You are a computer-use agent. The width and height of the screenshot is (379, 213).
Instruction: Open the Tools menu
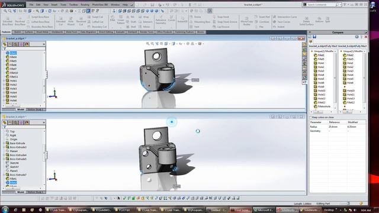click(x=63, y=5)
